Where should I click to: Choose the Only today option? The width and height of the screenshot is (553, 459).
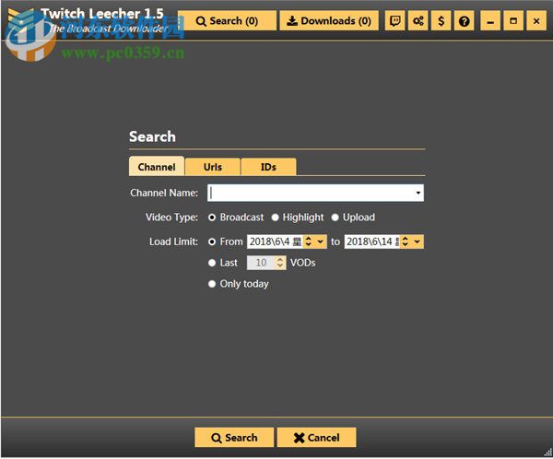click(x=239, y=284)
